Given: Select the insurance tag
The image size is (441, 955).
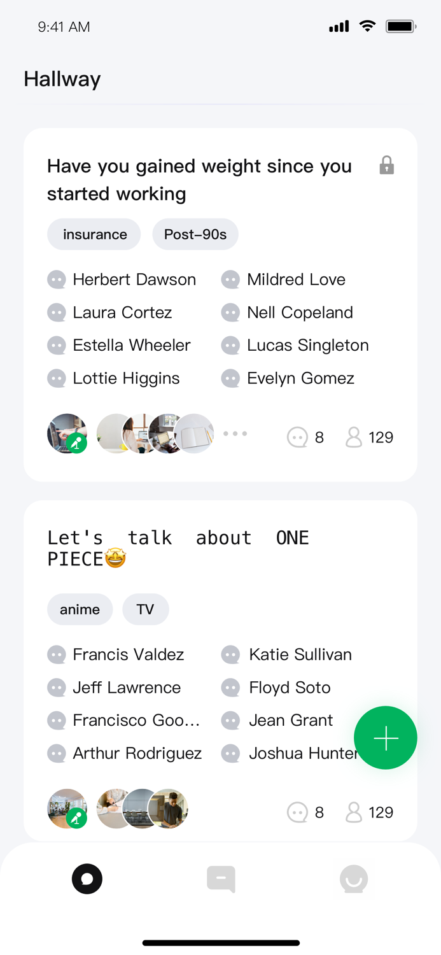Looking at the screenshot, I should tap(94, 234).
